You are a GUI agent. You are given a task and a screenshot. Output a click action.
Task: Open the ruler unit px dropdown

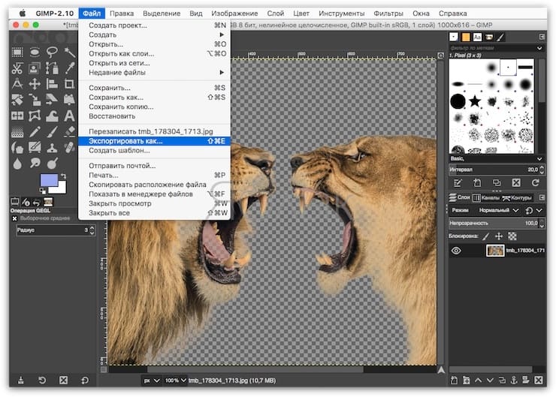pos(152,380)
